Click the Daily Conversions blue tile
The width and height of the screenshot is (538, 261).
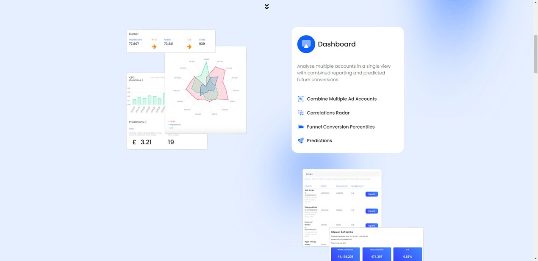click(x=377, y=254)
